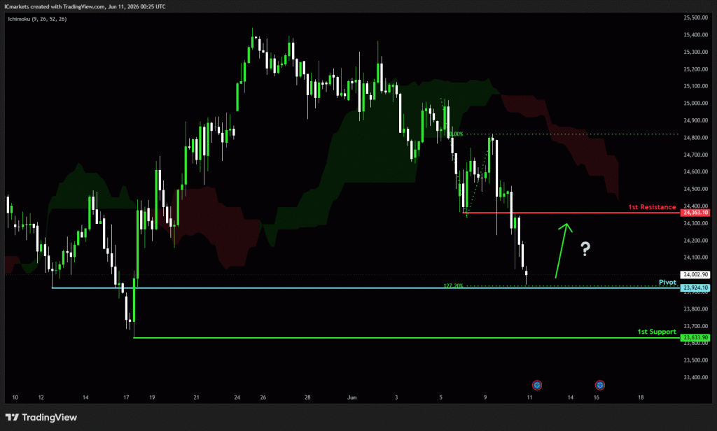This screenshot has width=717, height=431.
Task: Select the 1st Resistance text label
Action: coord(652,207)
